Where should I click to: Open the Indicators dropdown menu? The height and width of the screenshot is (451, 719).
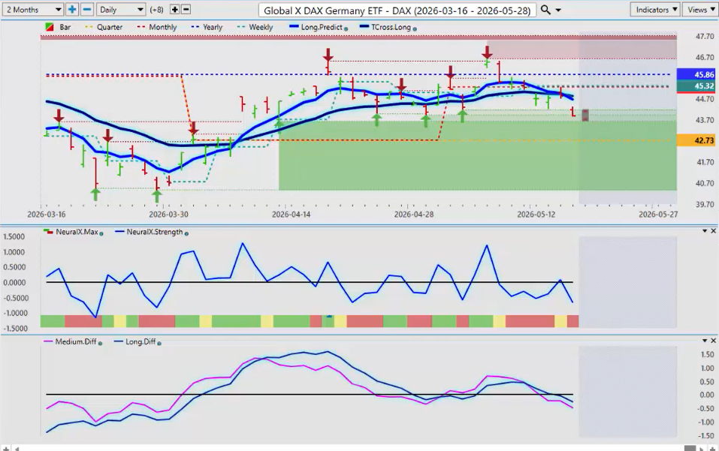tap(656, 10)
